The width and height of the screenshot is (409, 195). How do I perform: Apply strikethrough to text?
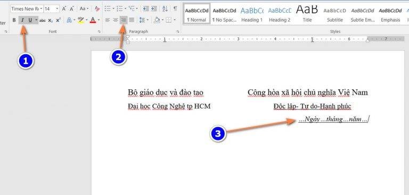pyautogui.click(x=43, y=20)
